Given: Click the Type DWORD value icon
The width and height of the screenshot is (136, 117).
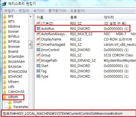Looking at the screenshot, I should coord(38,76).
